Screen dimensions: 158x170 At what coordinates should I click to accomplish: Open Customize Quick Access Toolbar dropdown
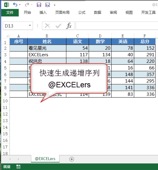click(55, 5)
